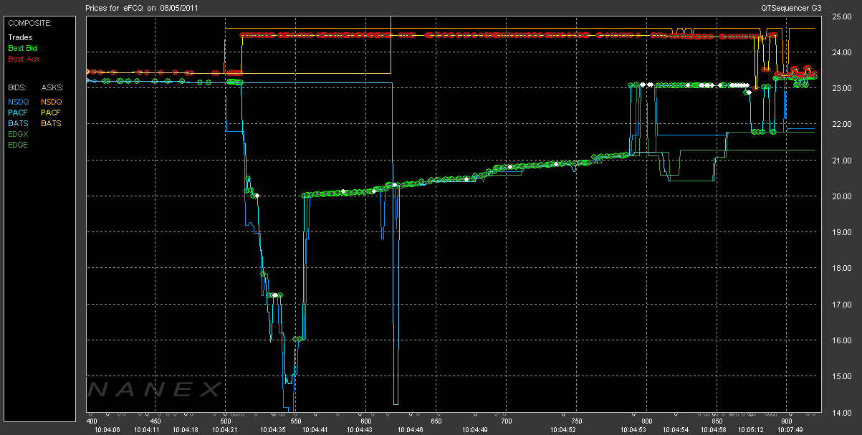Select the "ASKS:" legend column heading
Image resolution: width=862 pixels, height=435 pixels.
[52, 87]
